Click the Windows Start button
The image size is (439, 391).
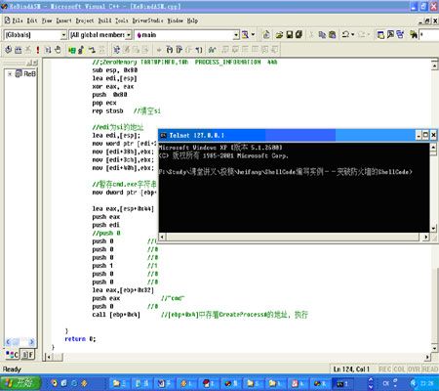coord(20,383)
